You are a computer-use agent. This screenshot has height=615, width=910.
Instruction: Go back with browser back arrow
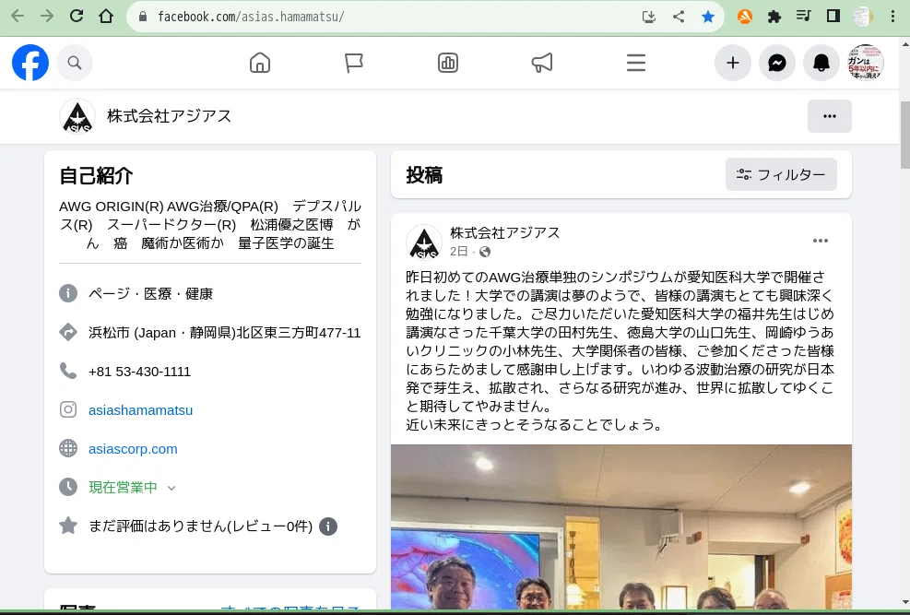(x=18, y=17)
